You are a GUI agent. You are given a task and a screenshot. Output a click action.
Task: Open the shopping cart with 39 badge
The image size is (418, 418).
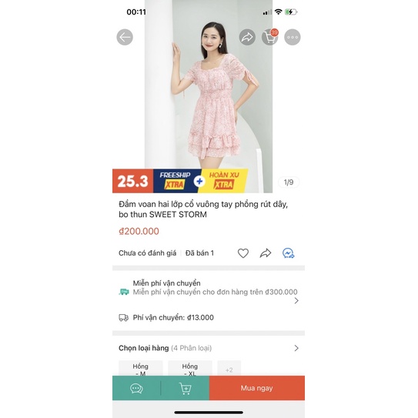[x=269, y=37]
